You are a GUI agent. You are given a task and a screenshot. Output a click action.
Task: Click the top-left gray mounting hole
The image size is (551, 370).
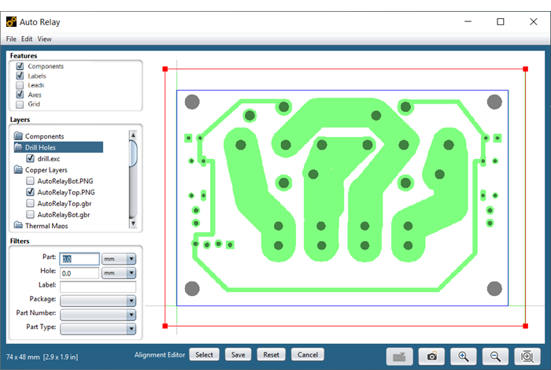tap(192, 102)
